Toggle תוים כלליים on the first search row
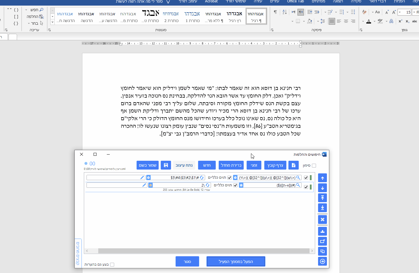 [x=229, y=177]
